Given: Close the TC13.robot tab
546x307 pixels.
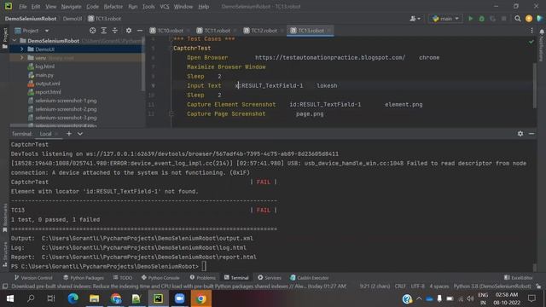Looking at the screenshot, I should [x=328, y=31].
